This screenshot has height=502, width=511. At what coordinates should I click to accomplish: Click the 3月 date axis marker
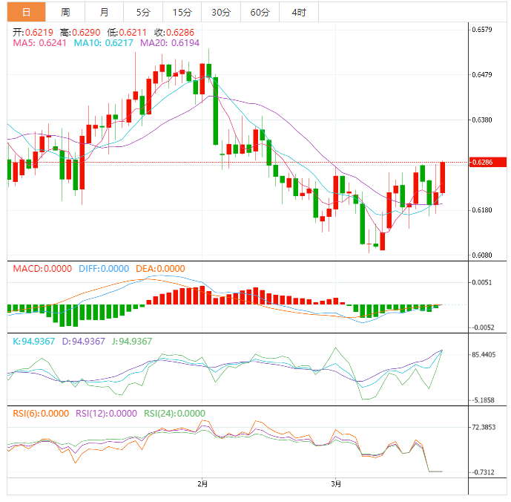point(336,484)
